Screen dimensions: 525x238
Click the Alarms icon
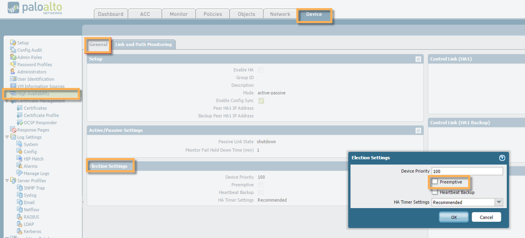pos(19,166)
